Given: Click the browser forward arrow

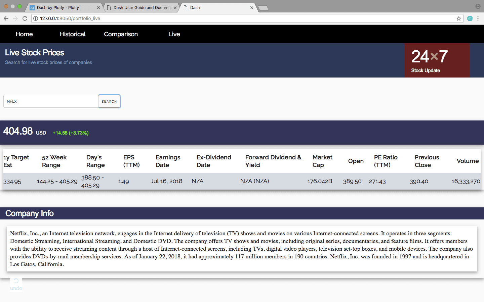Looking at the screenshot, I should (15, 18).
